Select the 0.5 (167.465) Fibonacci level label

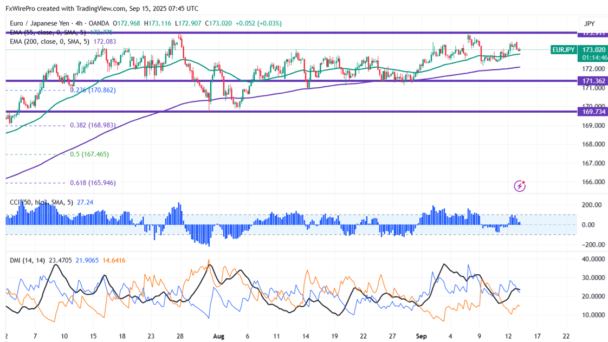tap(89, 154)
